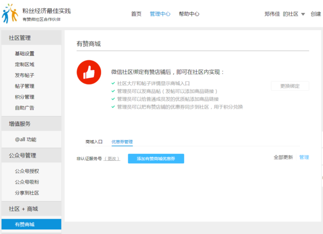This screenshot has width=323, height=234.
Task: Open 公众号吸粉 in sidebar
Action: (x=27, y=182)
